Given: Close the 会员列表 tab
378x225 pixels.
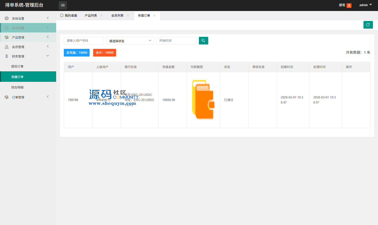Looking at the screenshot, I should 128,16.
